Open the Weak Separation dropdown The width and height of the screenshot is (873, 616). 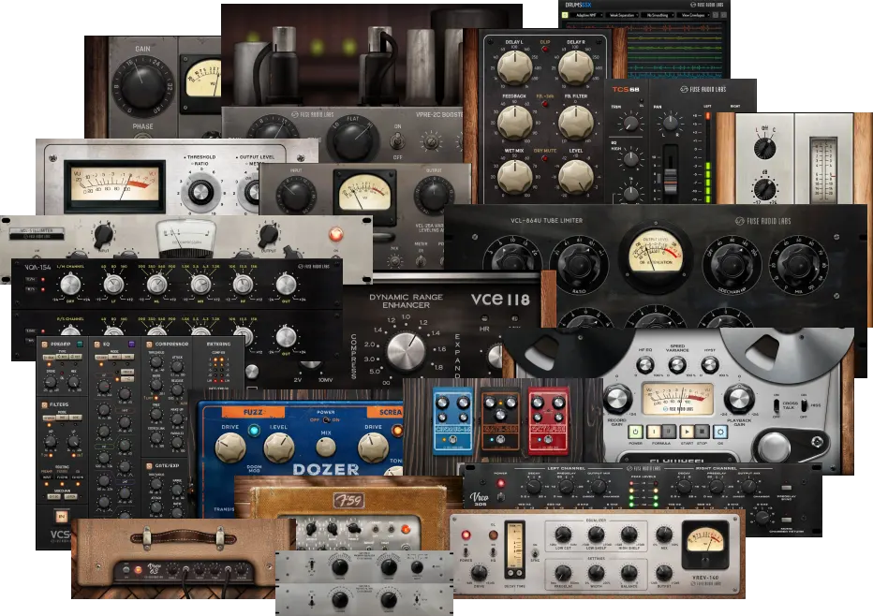click(x=624, y=15)
